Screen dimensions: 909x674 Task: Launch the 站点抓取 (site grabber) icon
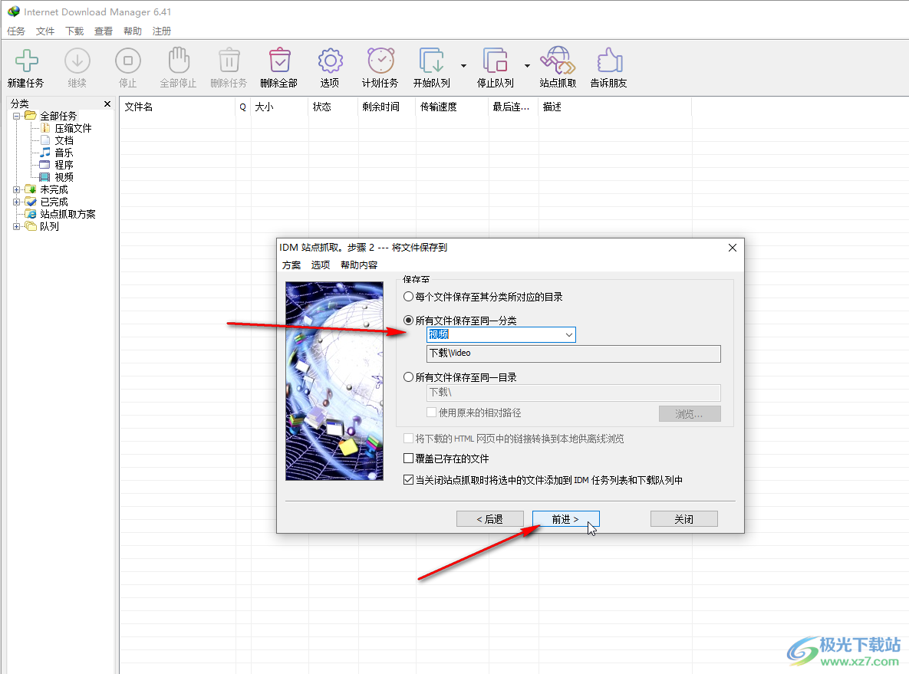point(558,61)
